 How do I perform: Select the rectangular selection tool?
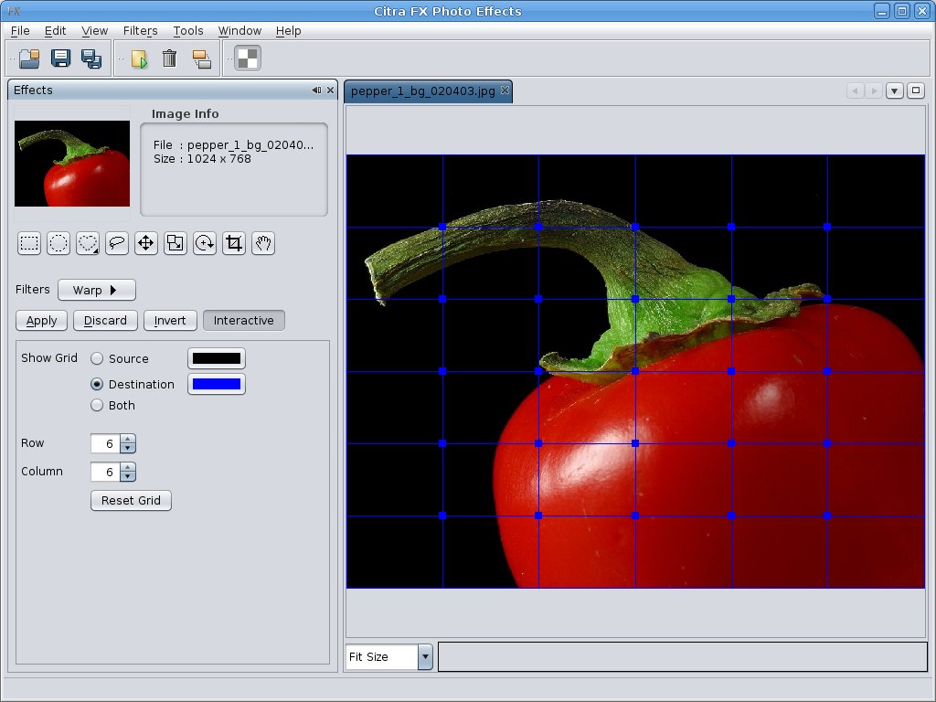pos(30,243)
